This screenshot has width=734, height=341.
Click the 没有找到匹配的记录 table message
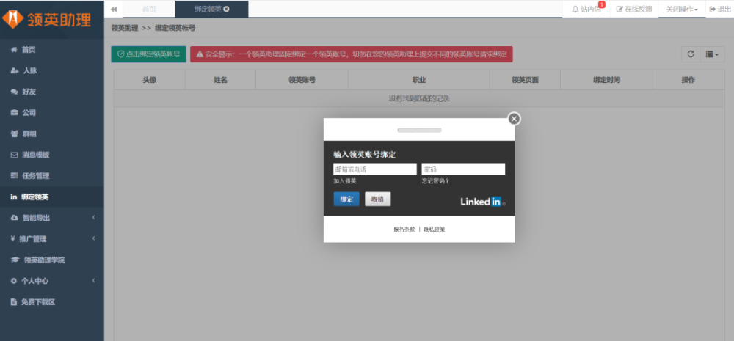419,99
